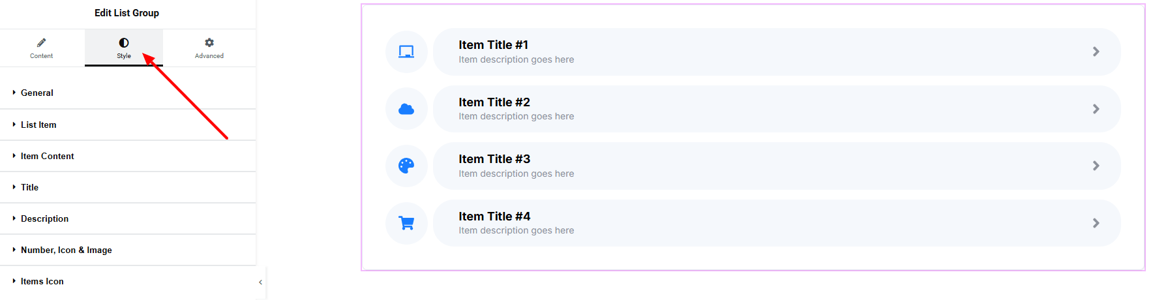Expand the List Item section
The height and width of the screenshot is (300, 1153).
click(38, 125)
